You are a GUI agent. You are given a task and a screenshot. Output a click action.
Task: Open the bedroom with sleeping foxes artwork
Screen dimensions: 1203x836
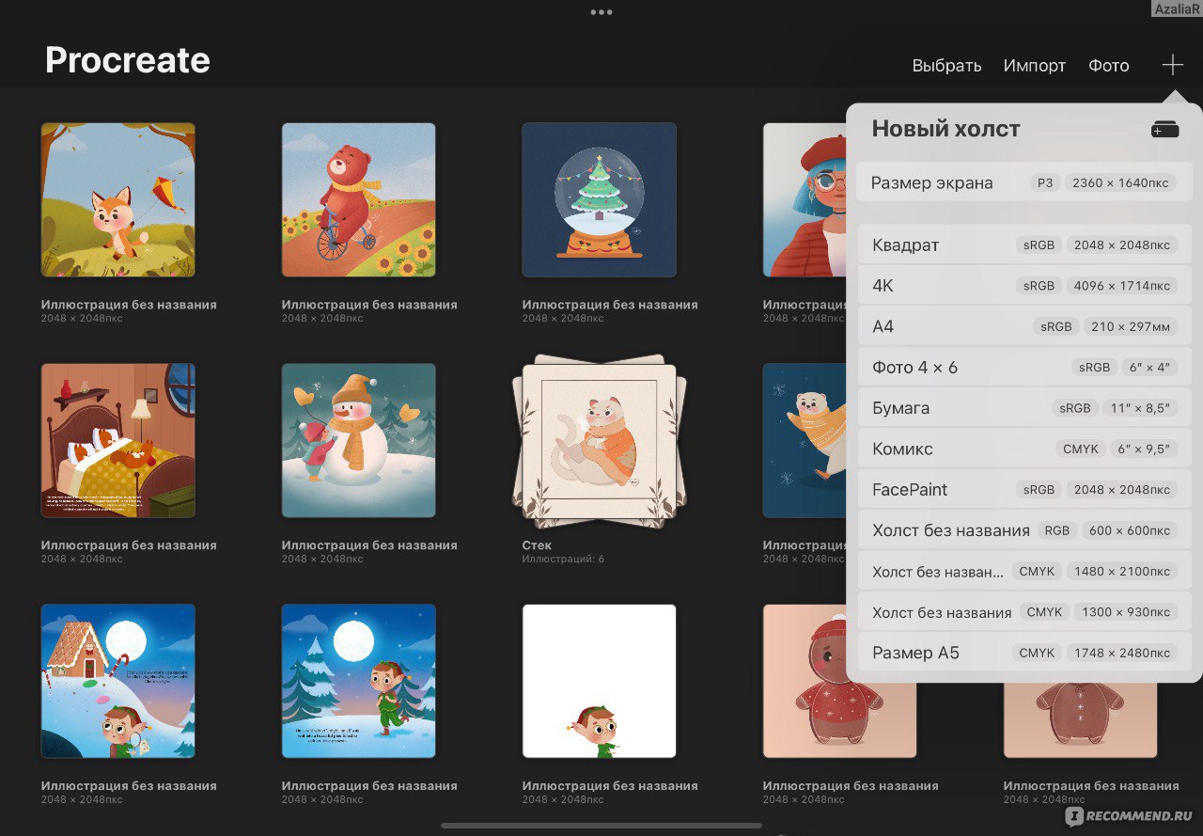pos(118,441)
